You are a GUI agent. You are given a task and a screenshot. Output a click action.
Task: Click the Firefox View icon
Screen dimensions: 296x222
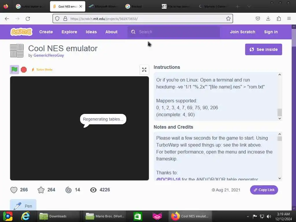[x=6, y=6]
